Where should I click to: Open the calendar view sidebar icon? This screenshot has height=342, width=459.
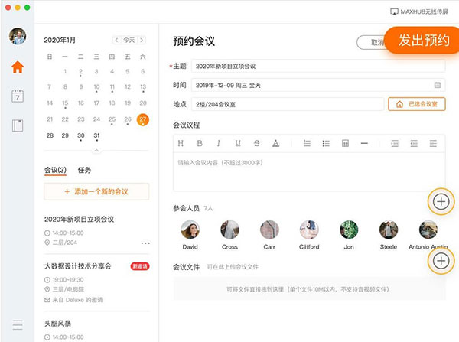(x=17, y=96)
